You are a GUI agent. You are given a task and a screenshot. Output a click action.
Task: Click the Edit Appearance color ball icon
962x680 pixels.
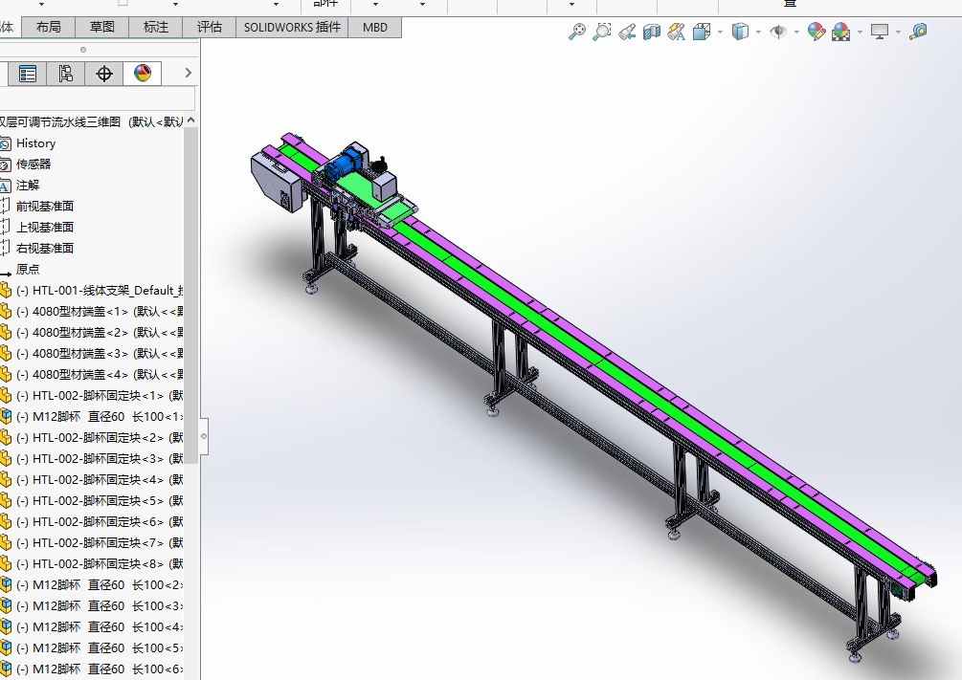pyautogui.click(x=816, y=32)
